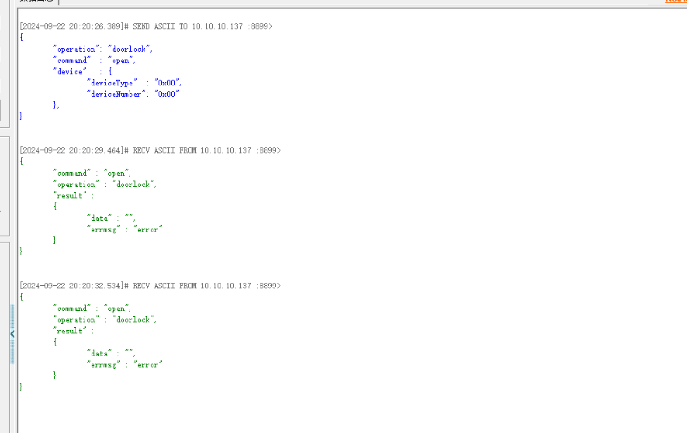Click "command" : "open" in the 20:20:29.464 response
This screenshot has height=433, width=687.
click(x=92, y=173)
